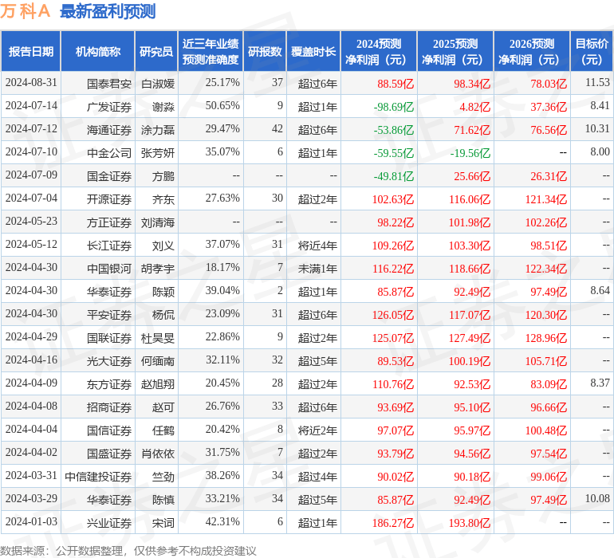
Task: Click the 近三年业绩预测准确度 column header
Action: 211,51
